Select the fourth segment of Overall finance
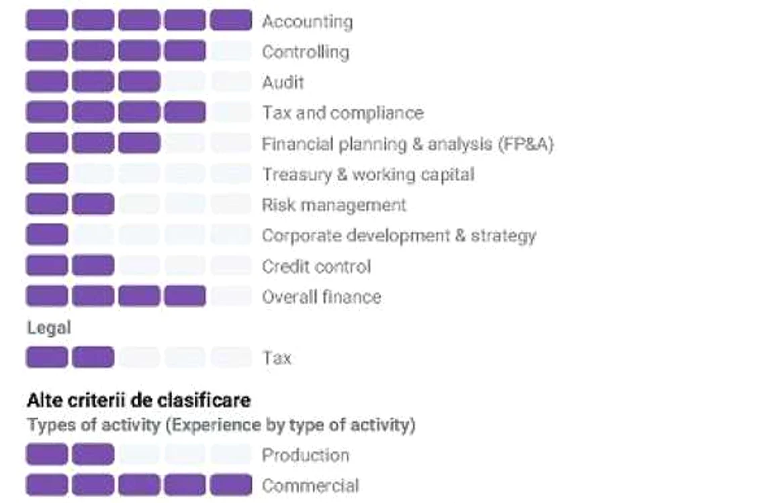This screenshot has width=779, height=503. [185, 296]
